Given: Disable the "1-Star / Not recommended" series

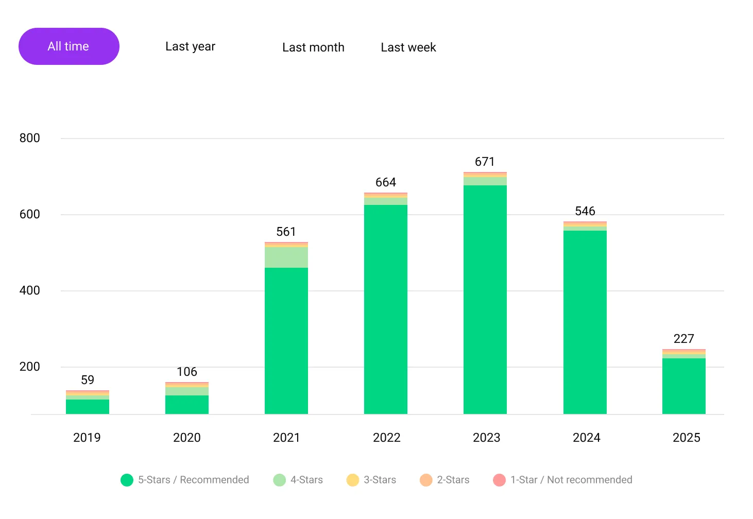Looking at the screenshot, I should click(562, 479).
